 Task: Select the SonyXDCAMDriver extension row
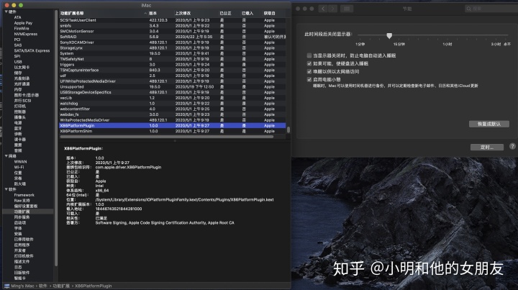(x=173, y=42)
